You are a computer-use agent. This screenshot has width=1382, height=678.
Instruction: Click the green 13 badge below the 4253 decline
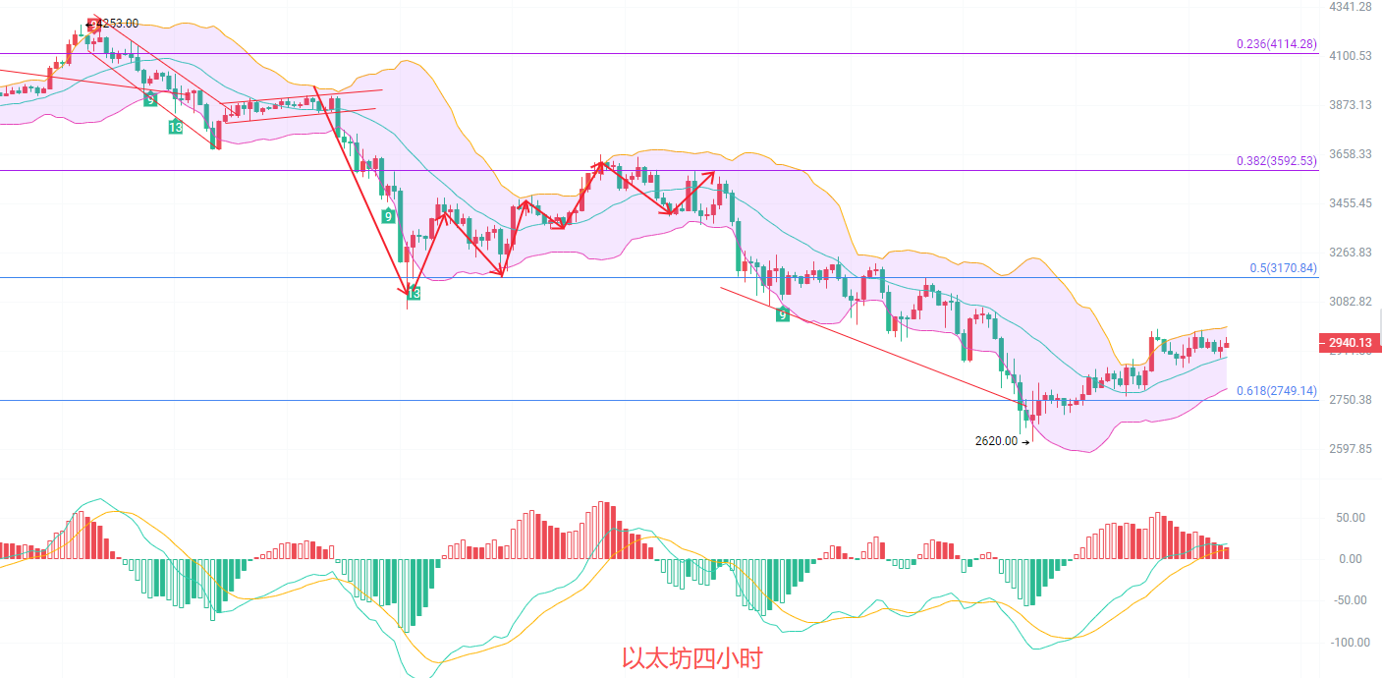(175, 128)
